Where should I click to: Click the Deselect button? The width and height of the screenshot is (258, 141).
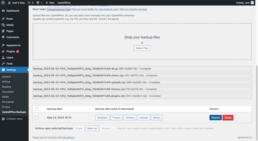coord(106,128)
